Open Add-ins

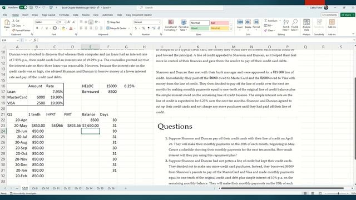pyautogui.click(x=332, y=23)
